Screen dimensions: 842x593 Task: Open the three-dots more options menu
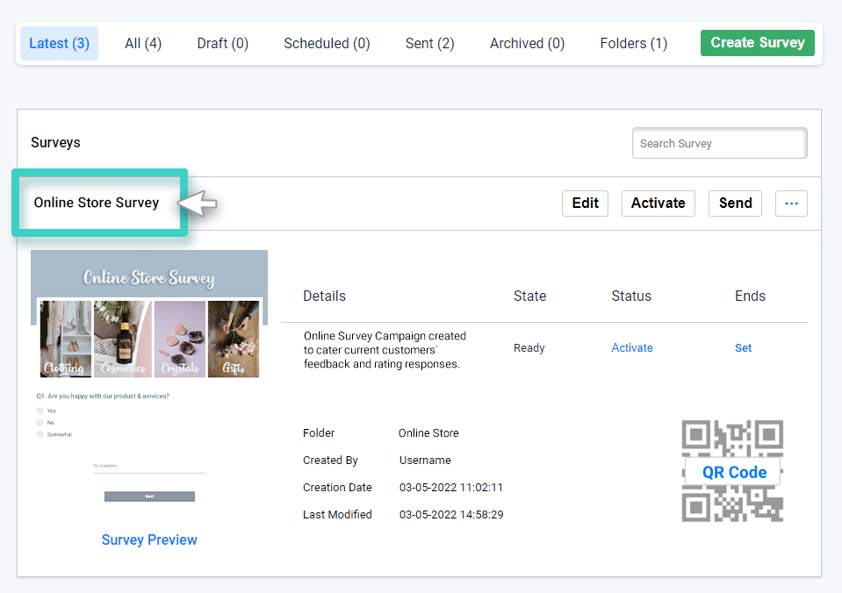tap(791, 204)
